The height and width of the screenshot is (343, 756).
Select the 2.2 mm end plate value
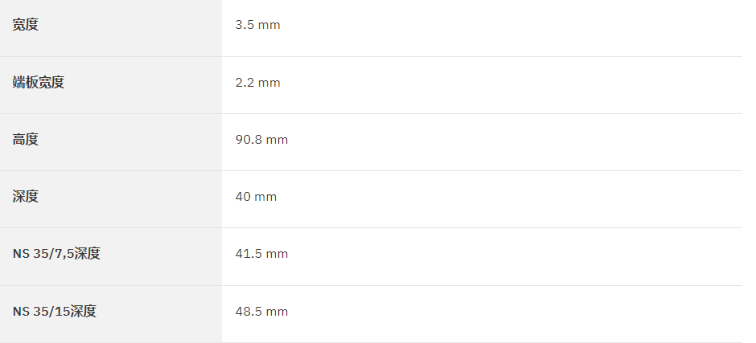pos(258,83)
